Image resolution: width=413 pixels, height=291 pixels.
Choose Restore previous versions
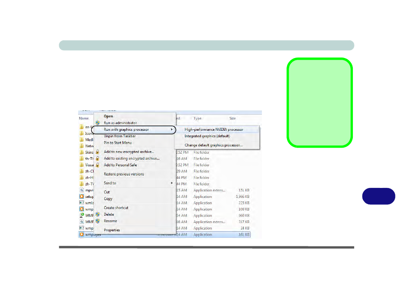pyautogui.click(x=124, y=174)
